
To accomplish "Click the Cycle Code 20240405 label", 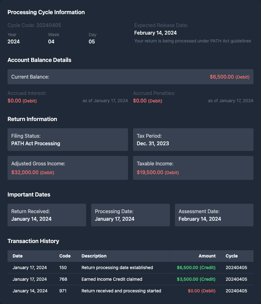I will click(34, 25).
